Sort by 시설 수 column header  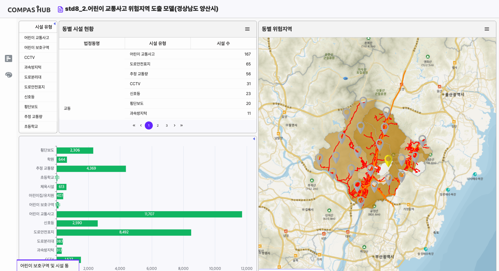223,43
